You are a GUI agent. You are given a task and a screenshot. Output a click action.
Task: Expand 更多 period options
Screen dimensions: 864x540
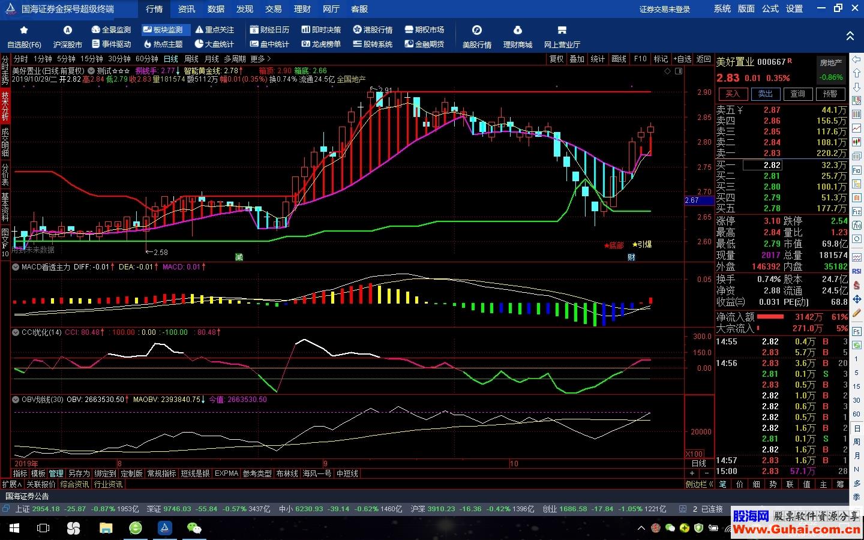click(x=261, y=59)
